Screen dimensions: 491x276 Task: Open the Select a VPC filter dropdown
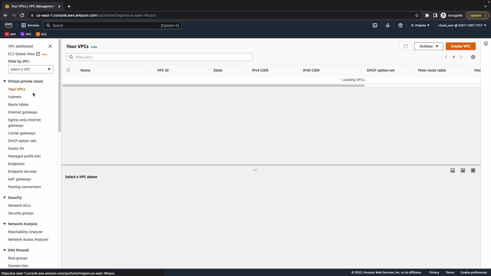pos(31,69)
